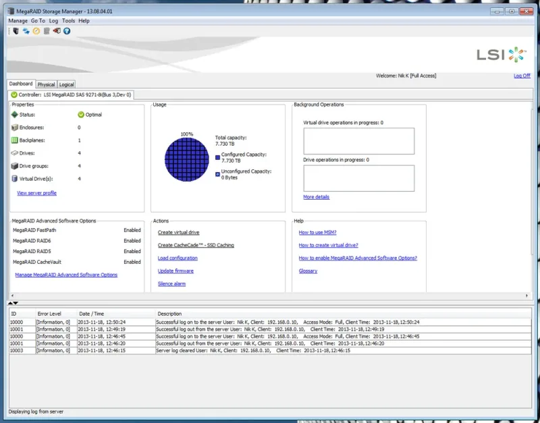Open the Glossary help link

pyautogui.click(x=308, y=271)
